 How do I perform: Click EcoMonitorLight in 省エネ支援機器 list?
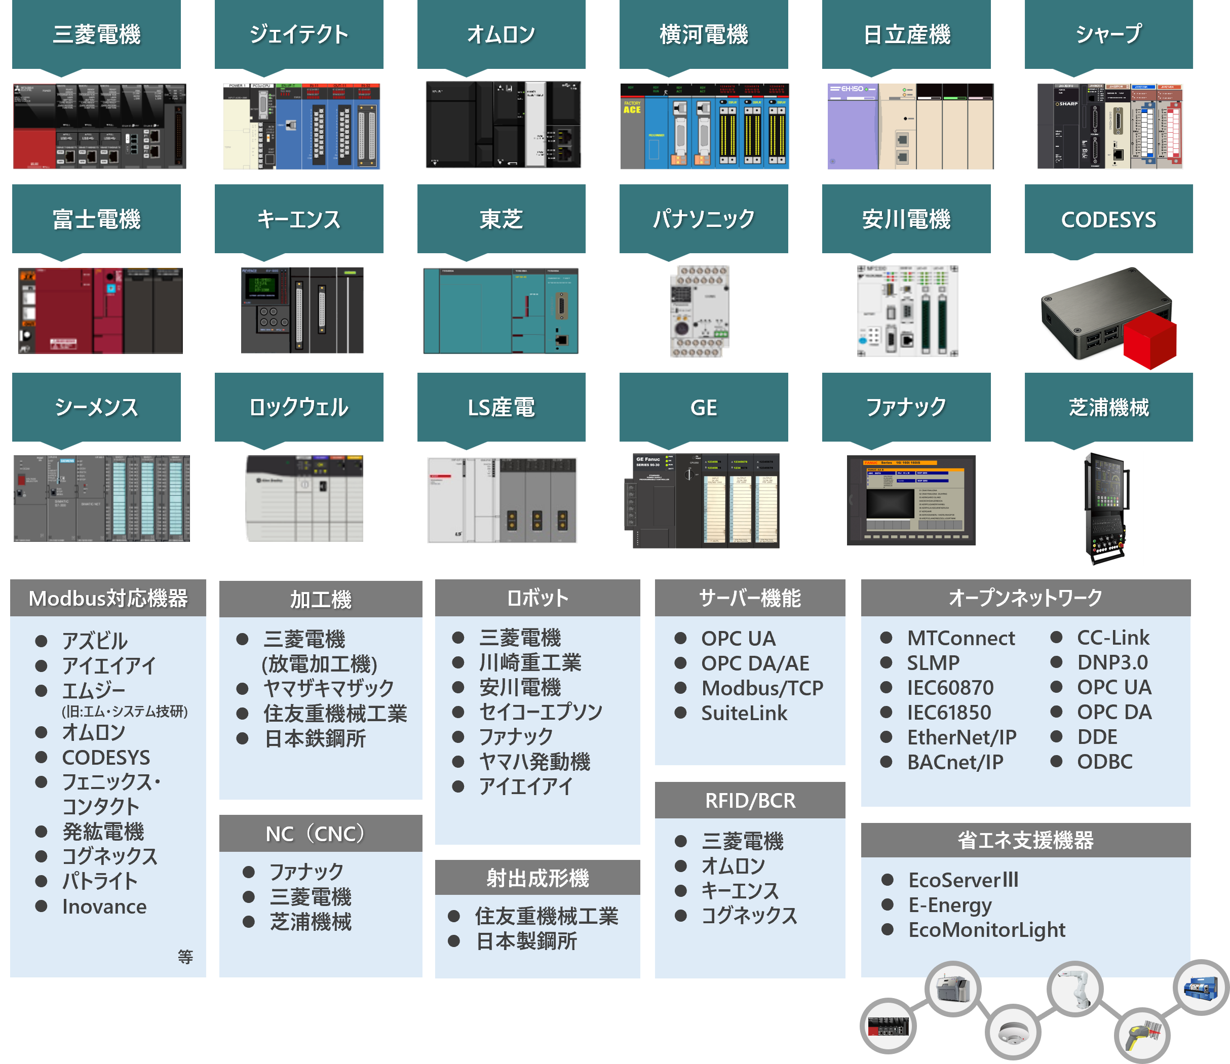[986, 930]
